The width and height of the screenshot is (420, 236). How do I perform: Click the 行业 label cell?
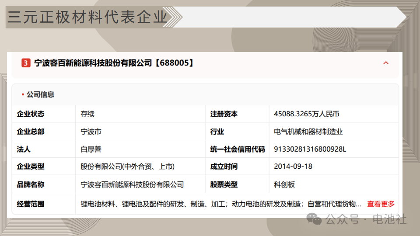[x=217, y=132]
